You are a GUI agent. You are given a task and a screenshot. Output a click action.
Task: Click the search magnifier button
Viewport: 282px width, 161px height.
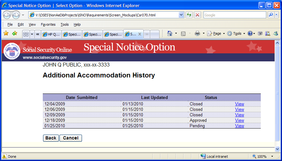pos(271,15)
